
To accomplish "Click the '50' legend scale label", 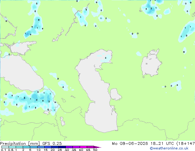I will pos(95,150).
